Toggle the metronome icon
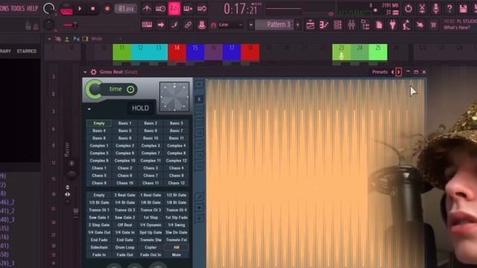The width and height of the screenshot is (477, 268). pyautogui.click(x=147, y=8)
